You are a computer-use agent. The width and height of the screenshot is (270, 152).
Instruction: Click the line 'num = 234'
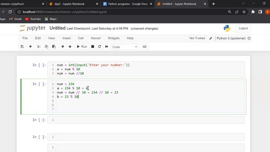[66, 84]
